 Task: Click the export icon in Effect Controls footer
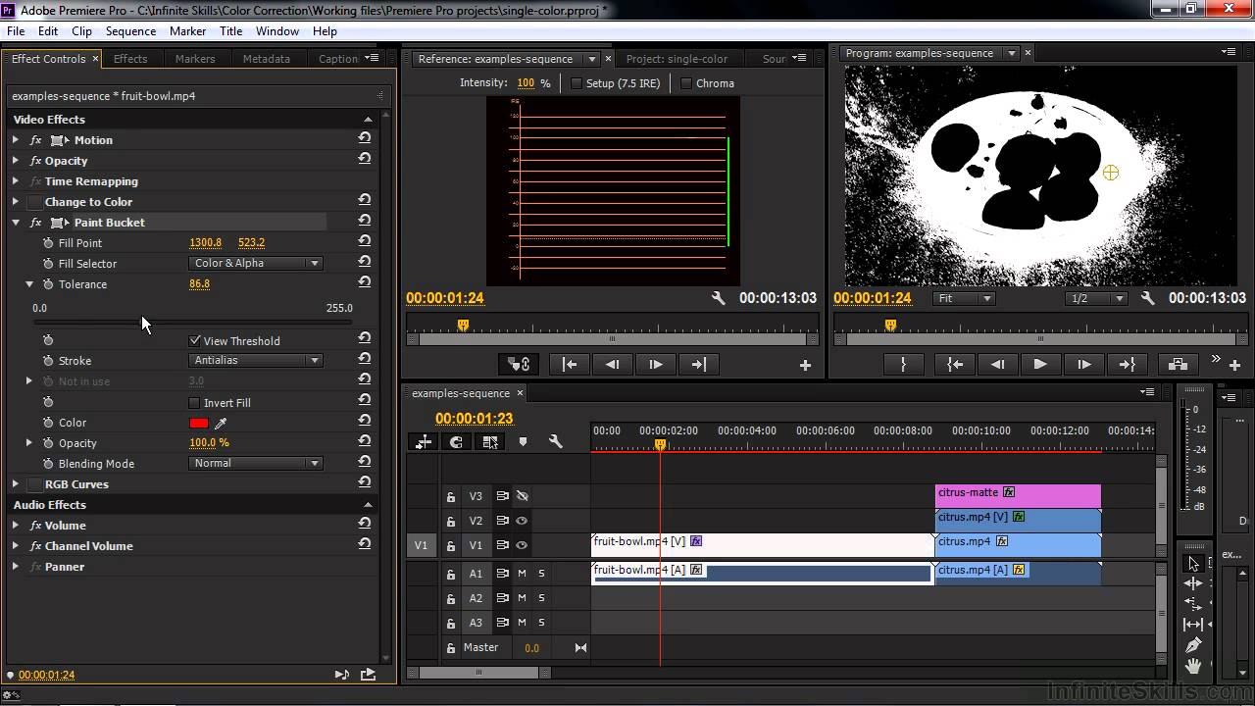[x=368, y=675]
